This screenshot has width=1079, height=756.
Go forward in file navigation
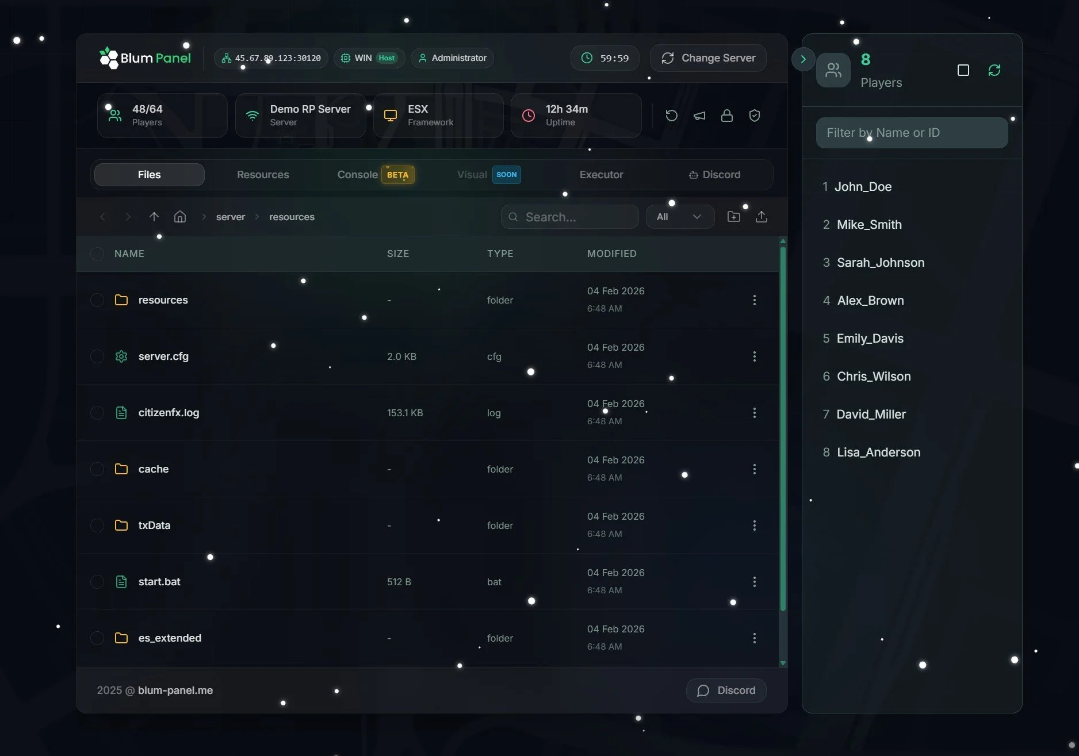128,217
